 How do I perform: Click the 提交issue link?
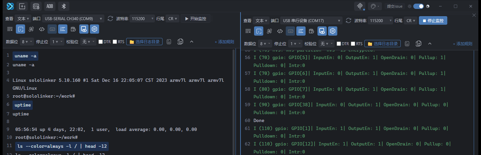(x=395, y=6)
